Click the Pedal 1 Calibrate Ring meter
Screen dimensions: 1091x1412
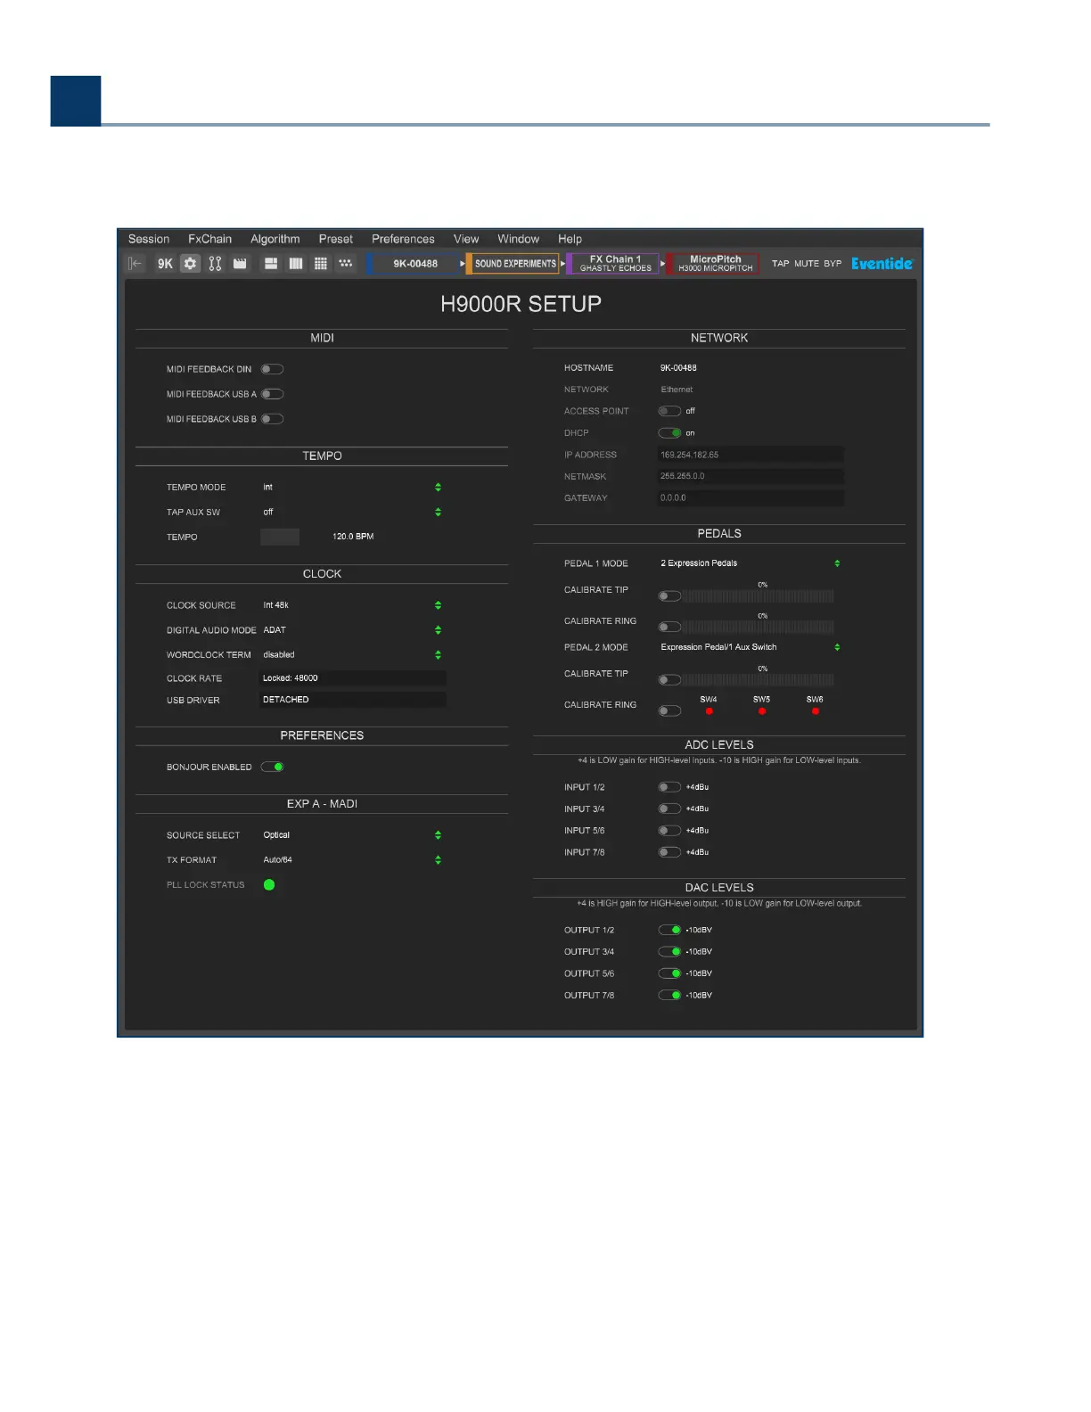click(759, 627)
